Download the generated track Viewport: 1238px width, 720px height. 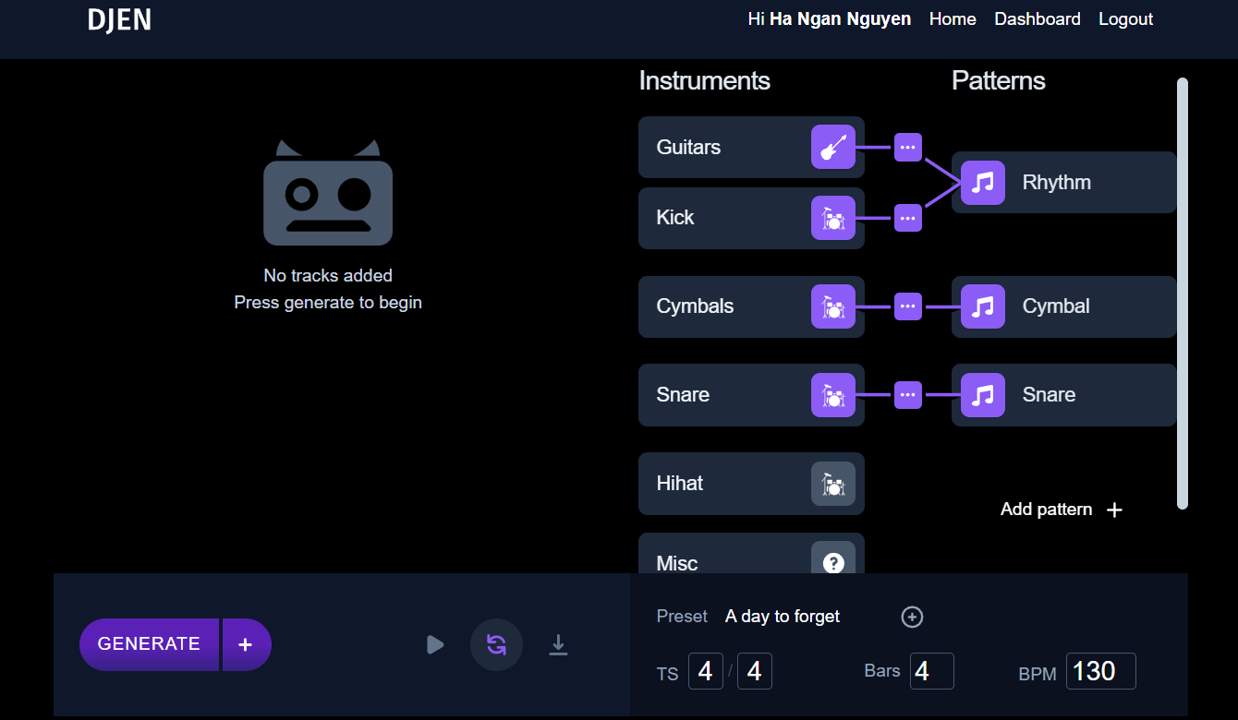click(x=558, y=644)
